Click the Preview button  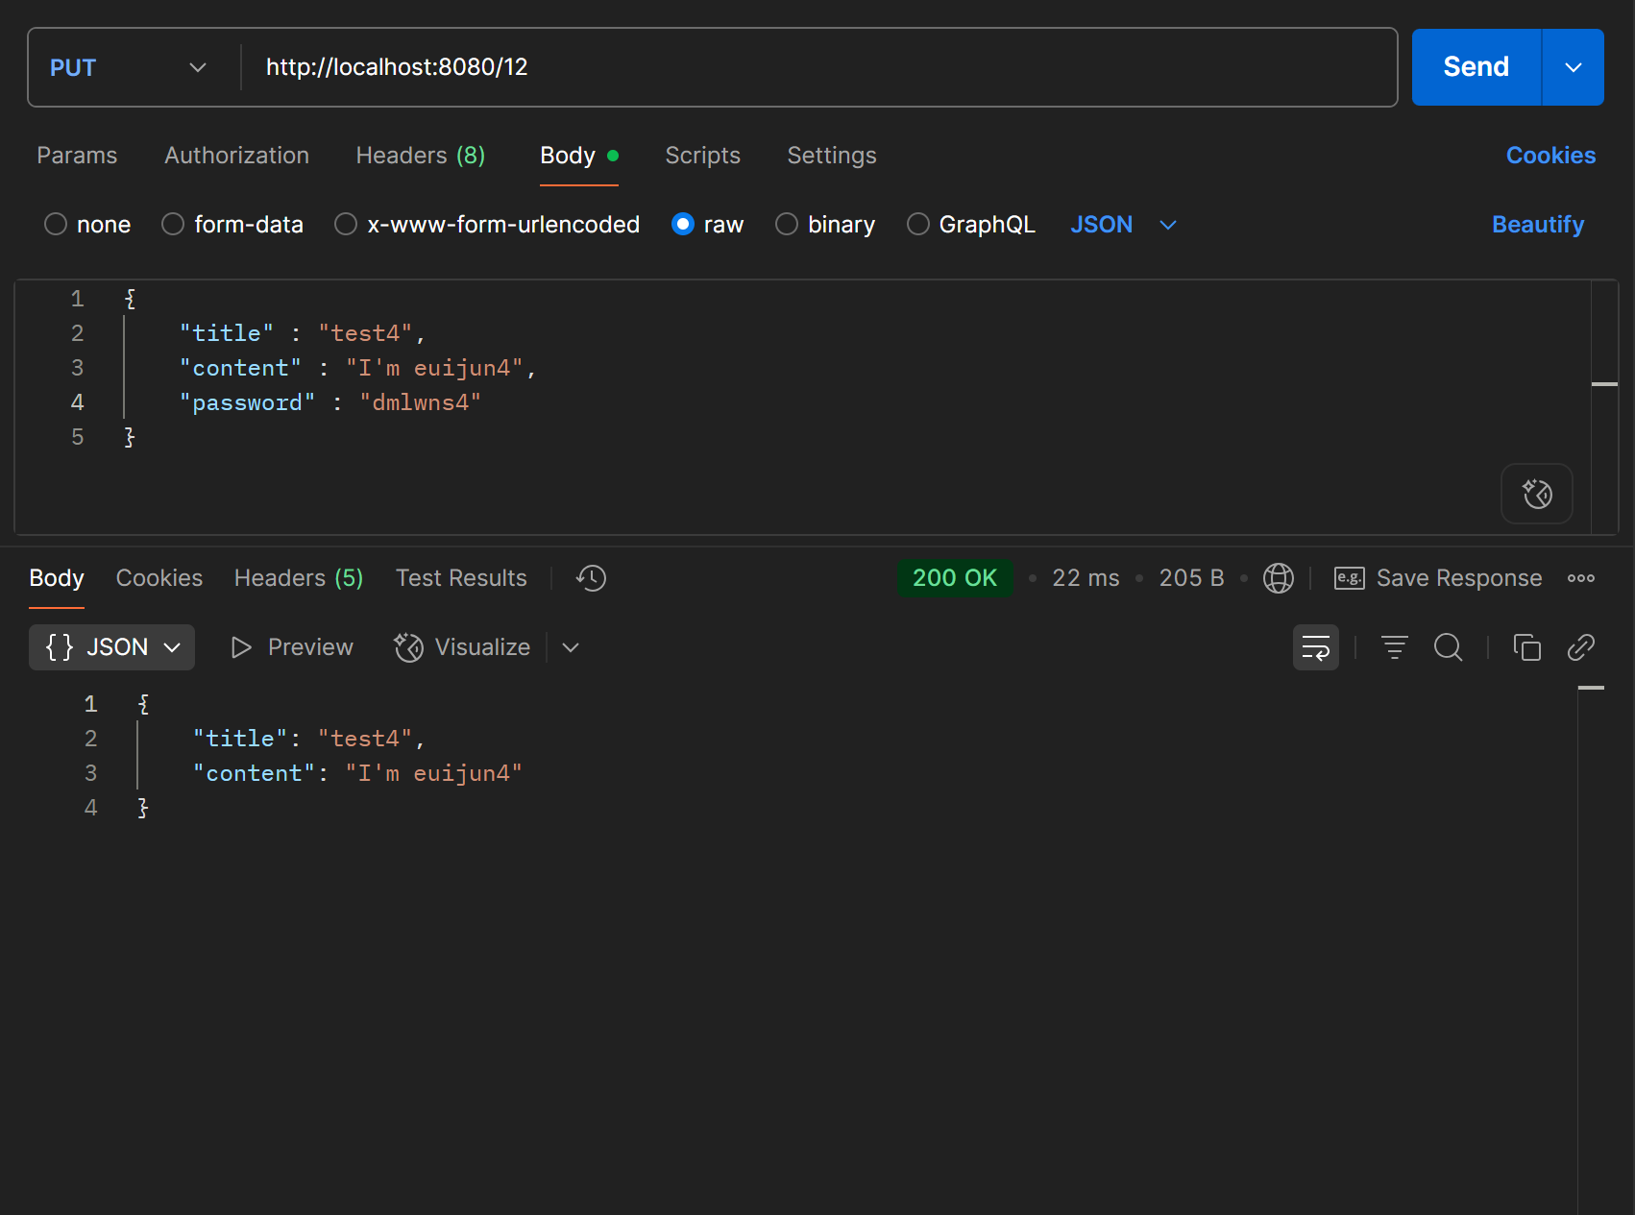[292, 647]
